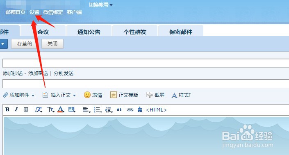Open 正文模版 body templates
Image resolution: width=289 pixels, height=155 pixels.
(124, 95)
